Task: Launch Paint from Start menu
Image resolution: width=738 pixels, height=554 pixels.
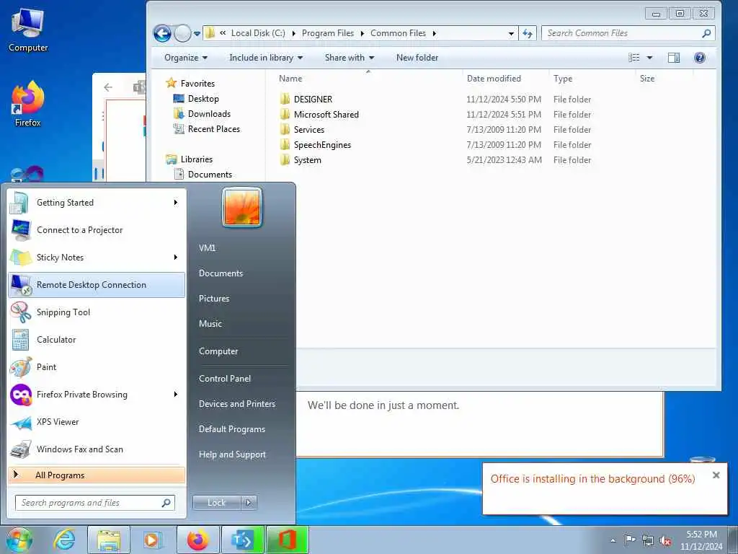Action: [97, 367]
